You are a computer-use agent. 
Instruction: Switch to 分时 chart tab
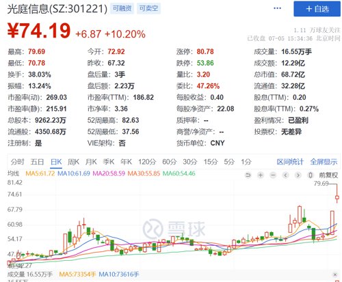pos(17,162)
